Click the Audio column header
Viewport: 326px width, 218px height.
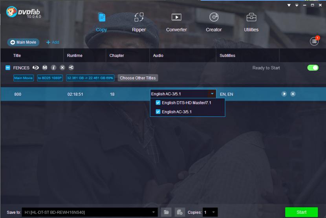(x=158, y=55)
